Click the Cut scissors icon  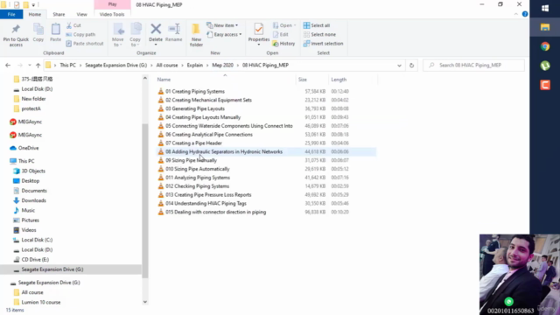[69, 25]
